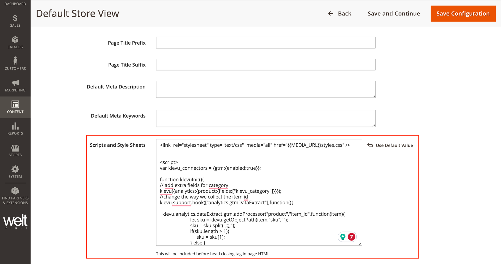Open the Marketing megaphone icon

15,83
